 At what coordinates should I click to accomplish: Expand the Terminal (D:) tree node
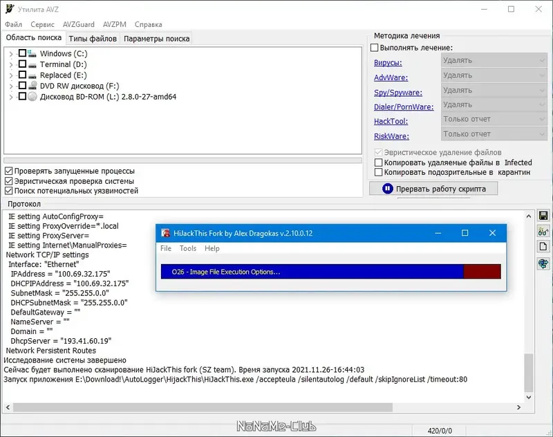[x=11, y=65]
